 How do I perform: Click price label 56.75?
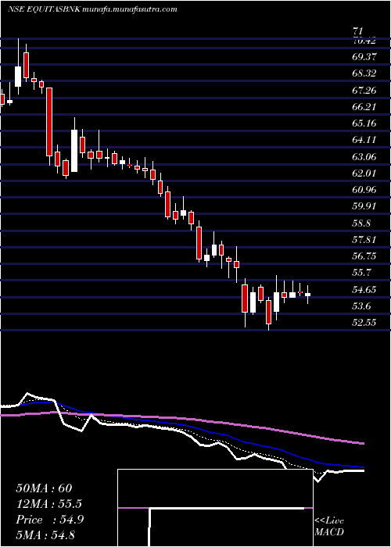[364, 256]
